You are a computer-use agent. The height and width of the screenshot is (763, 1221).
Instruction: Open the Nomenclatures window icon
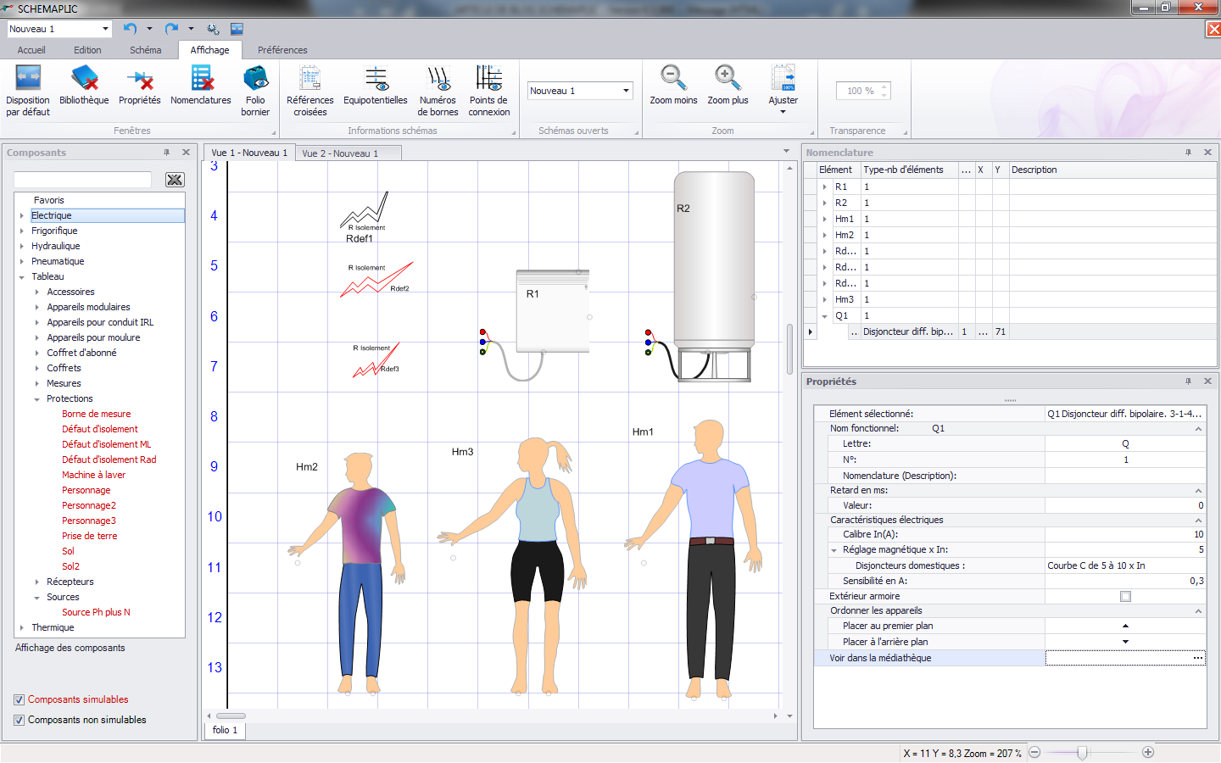tap(201, 79)
